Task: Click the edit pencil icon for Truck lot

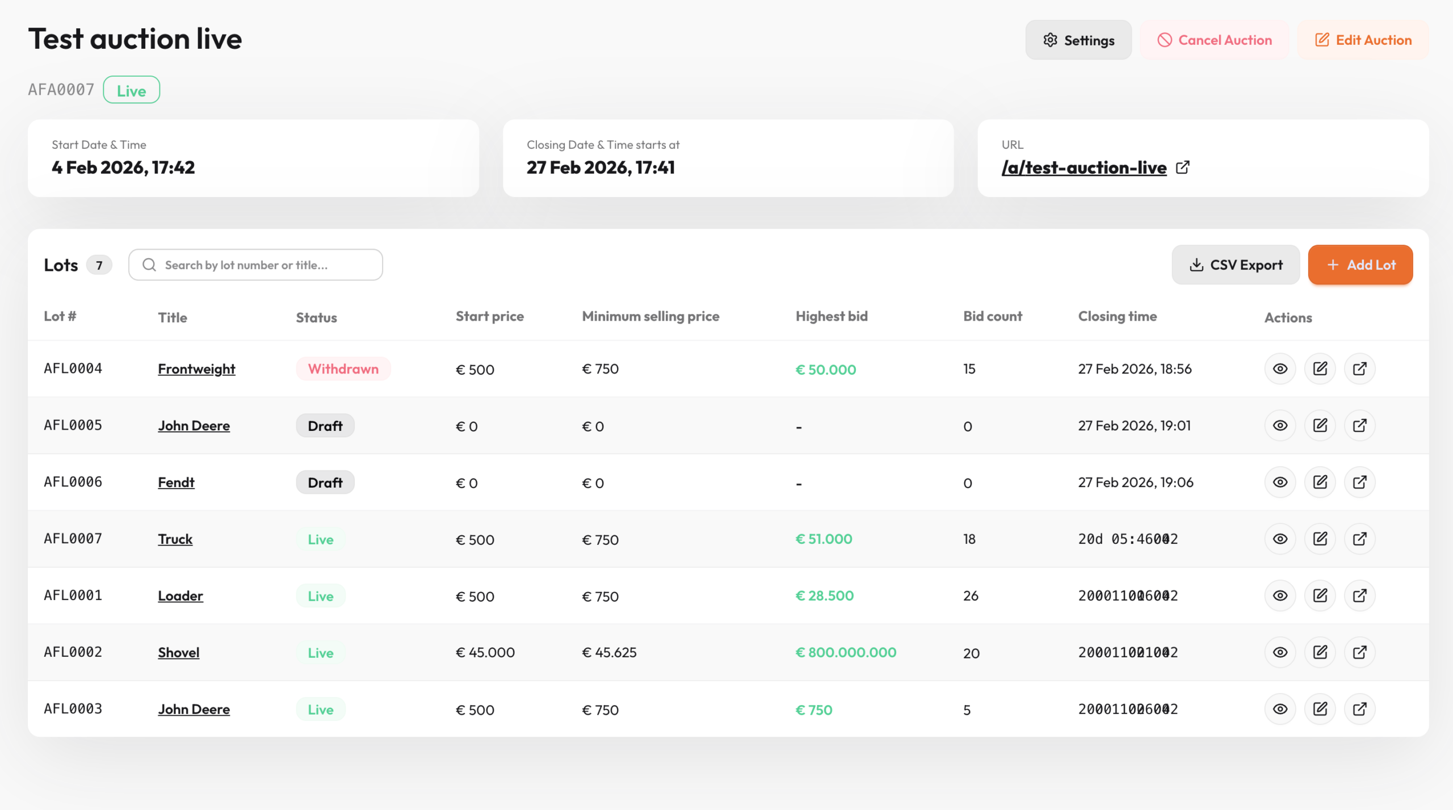Action: tap(1320, 539)
